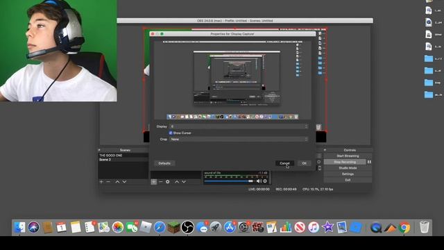
Task: Click Exit in the Controls panel
Action: click(348, 180)
